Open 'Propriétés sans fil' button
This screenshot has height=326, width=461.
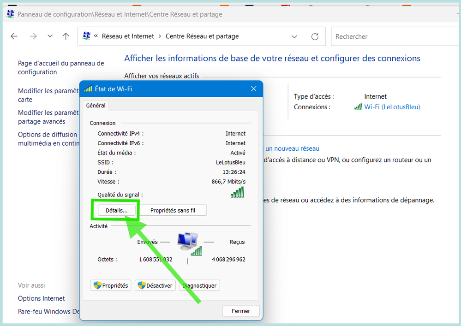click(x=173, y=210)
